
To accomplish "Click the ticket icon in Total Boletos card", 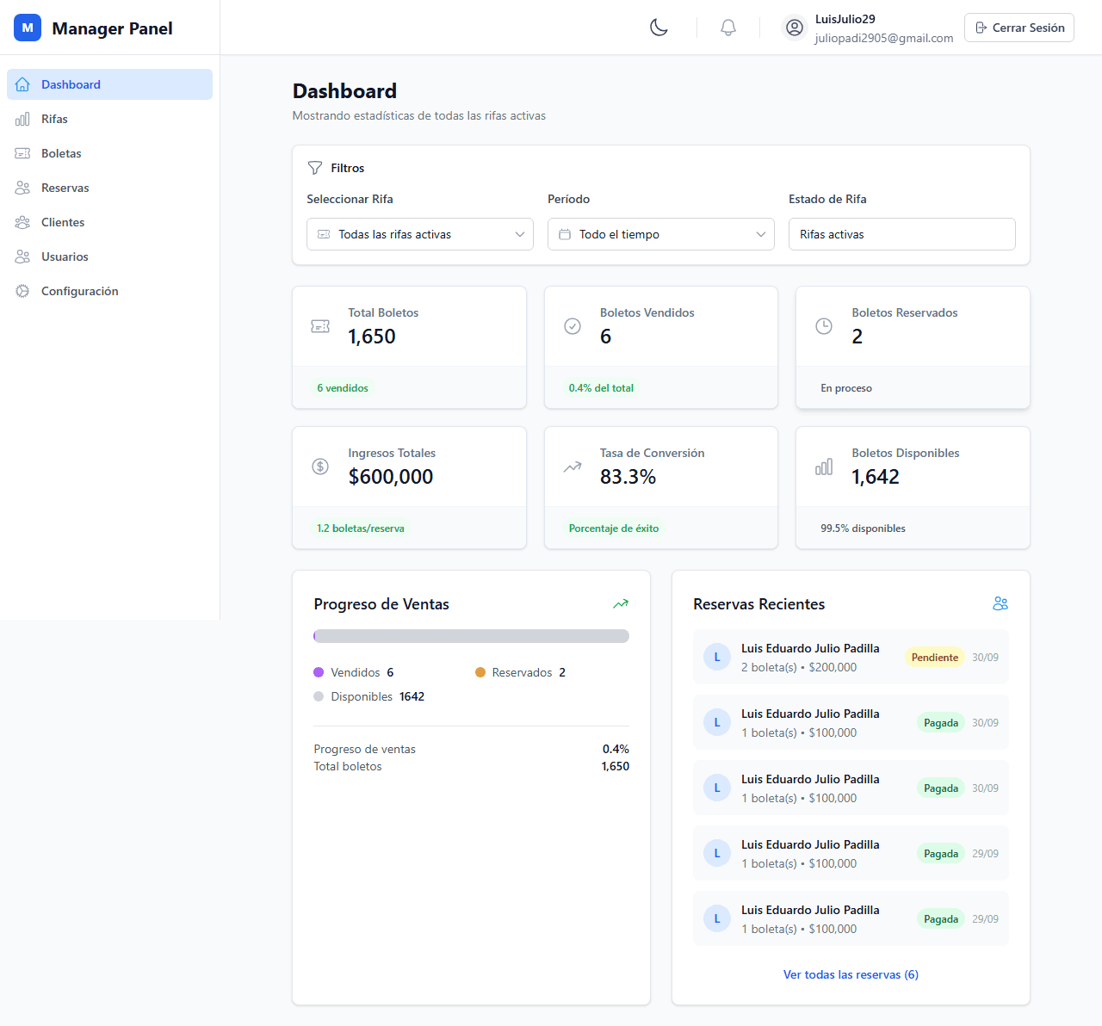I will [320, 326].
